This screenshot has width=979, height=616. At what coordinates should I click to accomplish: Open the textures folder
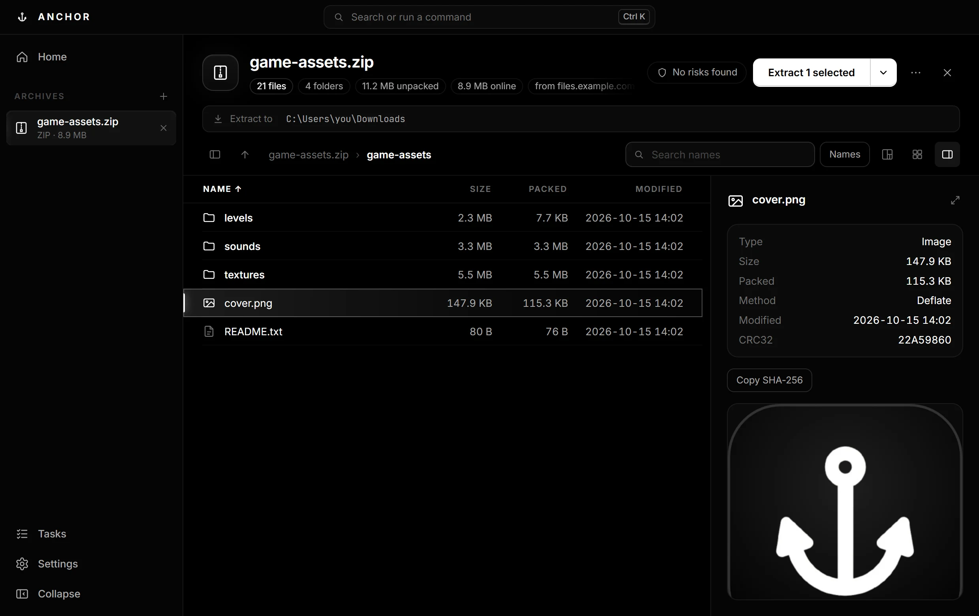443,275
